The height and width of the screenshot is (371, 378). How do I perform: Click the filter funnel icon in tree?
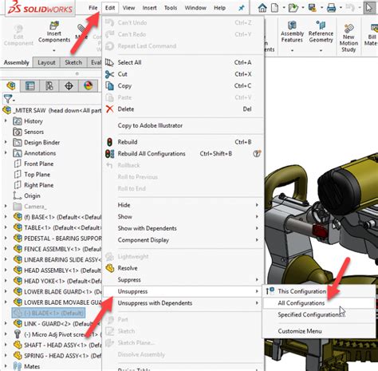coord(8,99)
